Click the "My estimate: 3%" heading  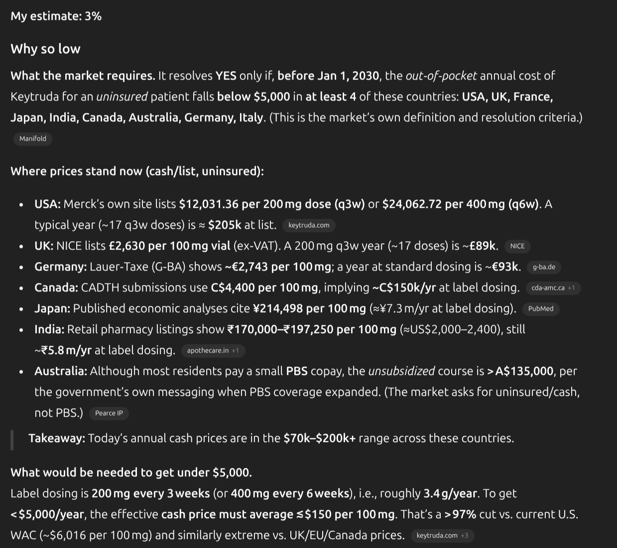[x=56, y=16]
